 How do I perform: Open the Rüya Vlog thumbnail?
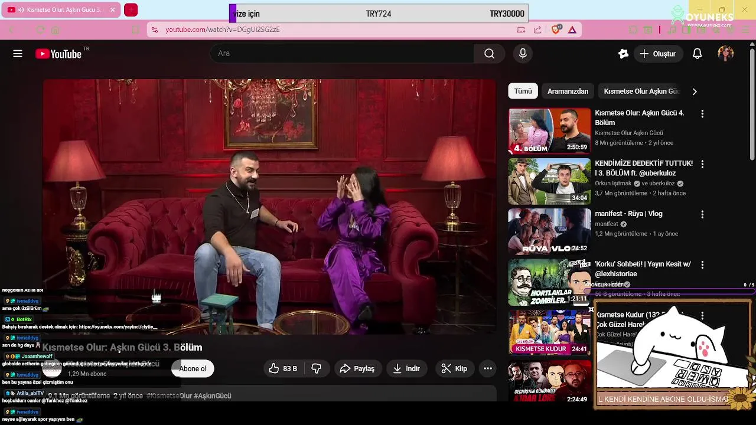coord(549,231)
